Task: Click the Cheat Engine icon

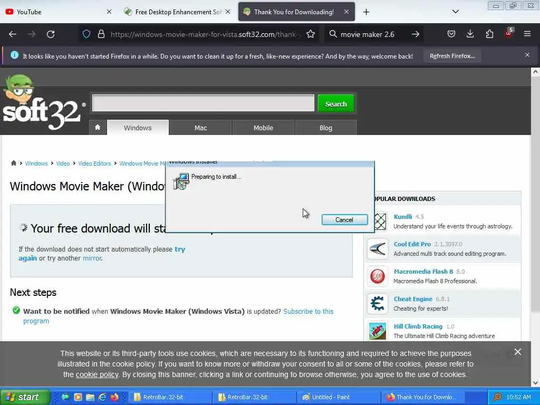Action: point(378,304)
